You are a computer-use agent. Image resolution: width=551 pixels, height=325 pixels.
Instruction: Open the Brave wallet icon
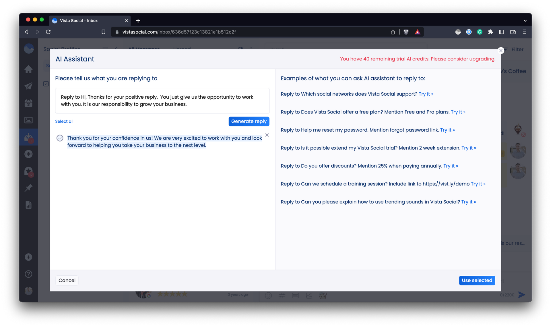click(x=513, y=32)
